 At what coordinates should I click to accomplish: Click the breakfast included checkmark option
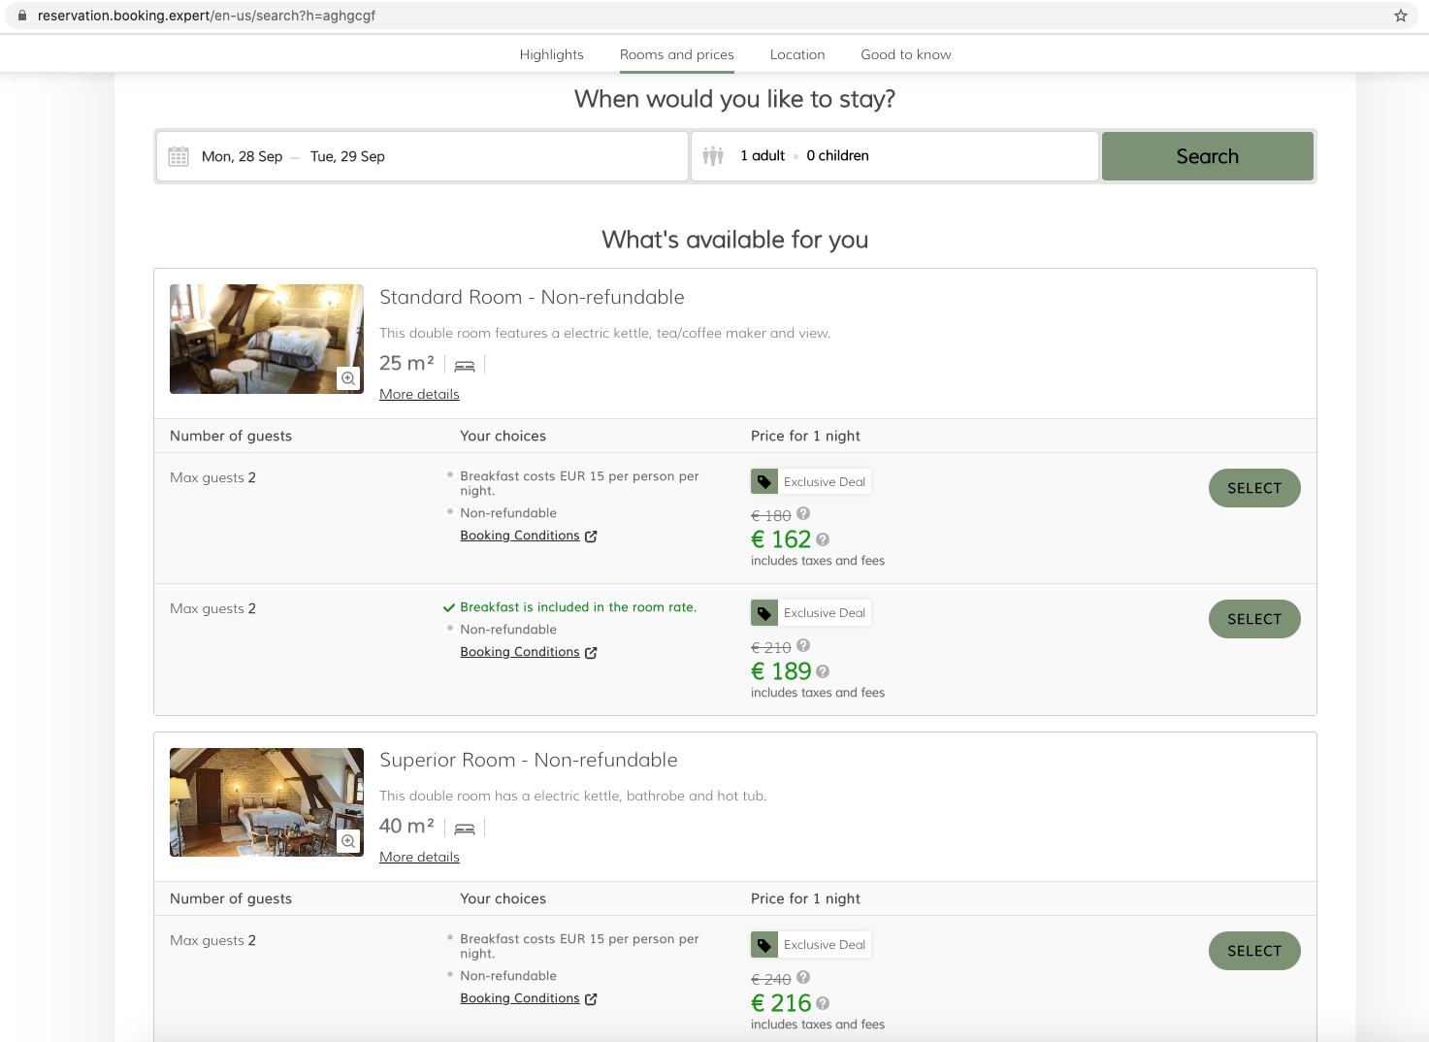click(x=449, y=606)
